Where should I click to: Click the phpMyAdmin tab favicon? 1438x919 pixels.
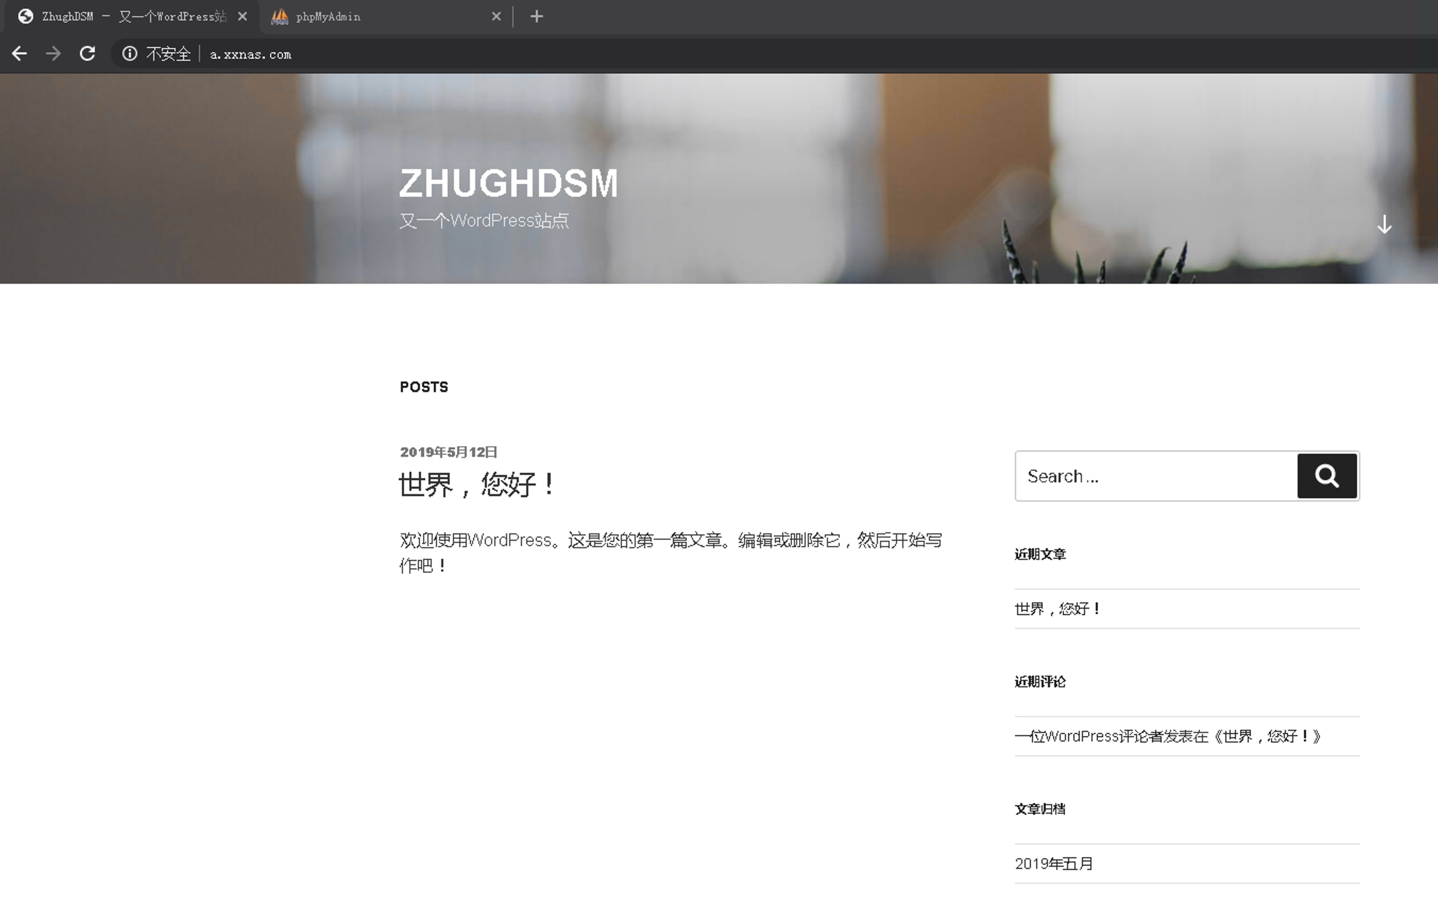pos(280,16)
